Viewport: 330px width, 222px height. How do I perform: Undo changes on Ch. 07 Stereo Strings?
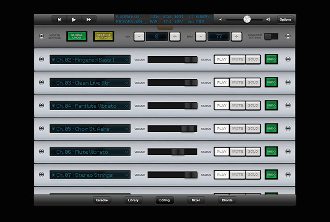(x=271, y=174)
